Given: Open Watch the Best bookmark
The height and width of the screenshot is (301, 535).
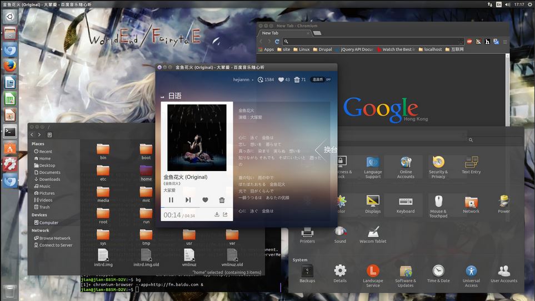Looking at the screenshot, I should (x=396, y=49).
